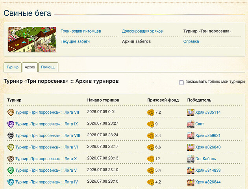The height and width of the screenshot is (189, 248).
Task: Click the brown Лига X shield icon
Action: point(11,159)
